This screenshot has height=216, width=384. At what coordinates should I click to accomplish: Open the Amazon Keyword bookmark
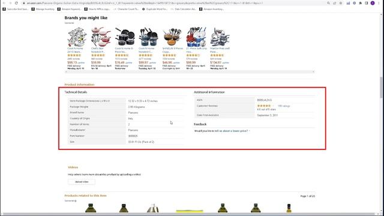(69, 9)
